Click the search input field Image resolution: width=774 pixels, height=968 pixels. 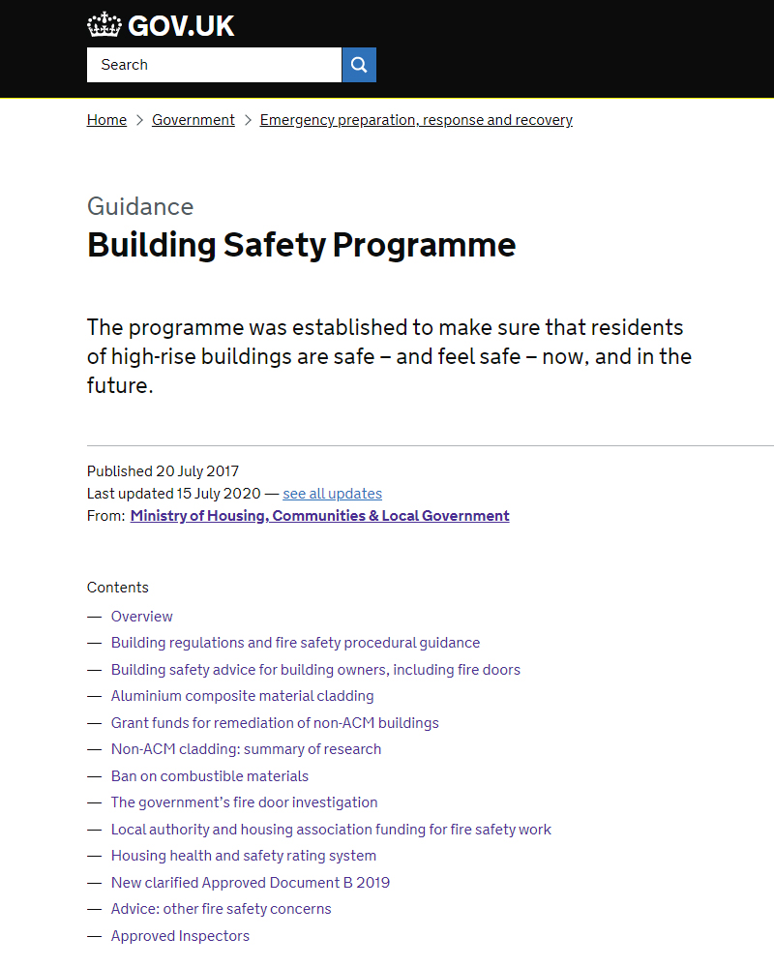pyautogui.click(x=213, y=64)
